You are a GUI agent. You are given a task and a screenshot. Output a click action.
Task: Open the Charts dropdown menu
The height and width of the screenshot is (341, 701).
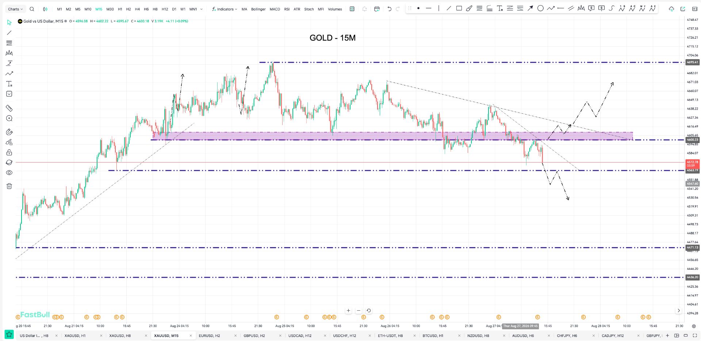[x=15, y=9]
